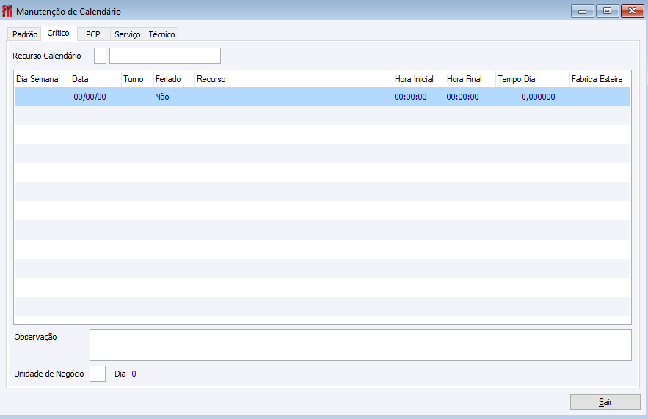This screenshot has width=648, height=419.
Task: Click the Tempo Dia column header
Action: tap(533, 79)
